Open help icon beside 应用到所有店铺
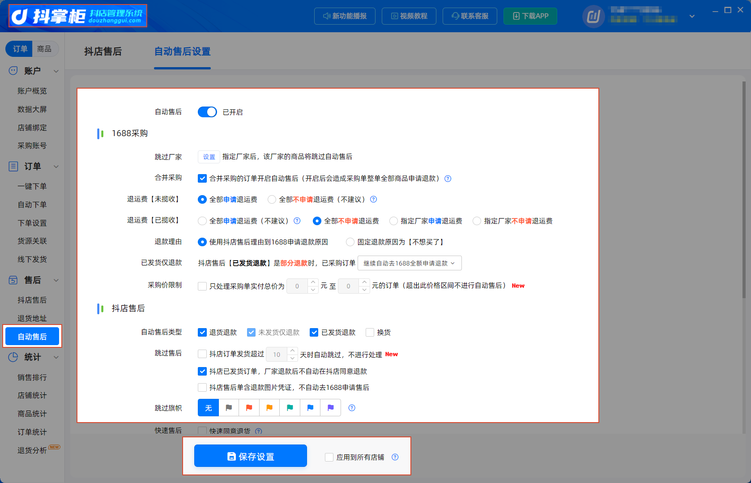Image resolution: width=751 pixels, height=483 pixels. coord(395,457)
